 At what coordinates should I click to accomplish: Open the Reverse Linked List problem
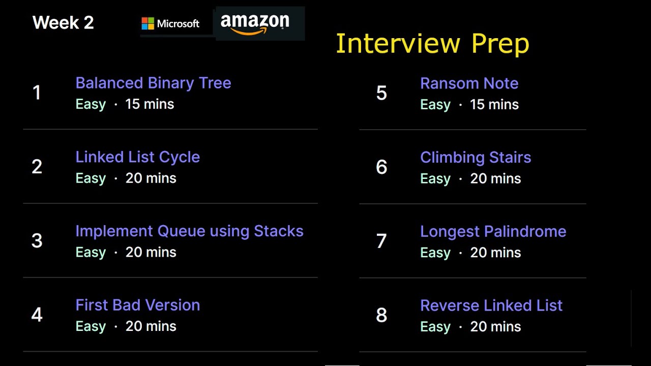tap(491, 306)
